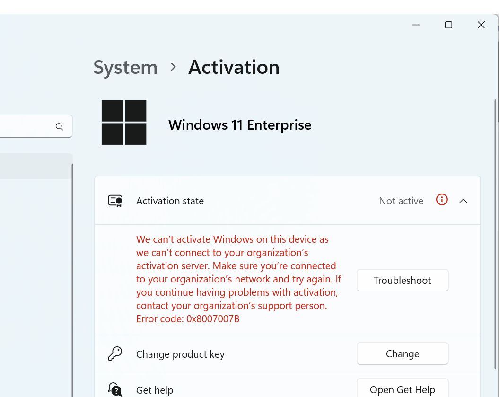This screenshot has height=397, width=499.
Task: Click the Troubleshoot button
Action: 403,280
